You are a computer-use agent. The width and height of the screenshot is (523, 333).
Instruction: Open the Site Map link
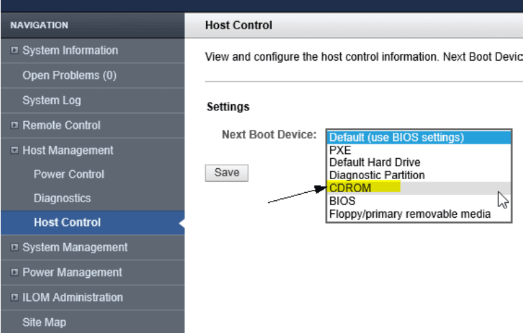(44, 322)
